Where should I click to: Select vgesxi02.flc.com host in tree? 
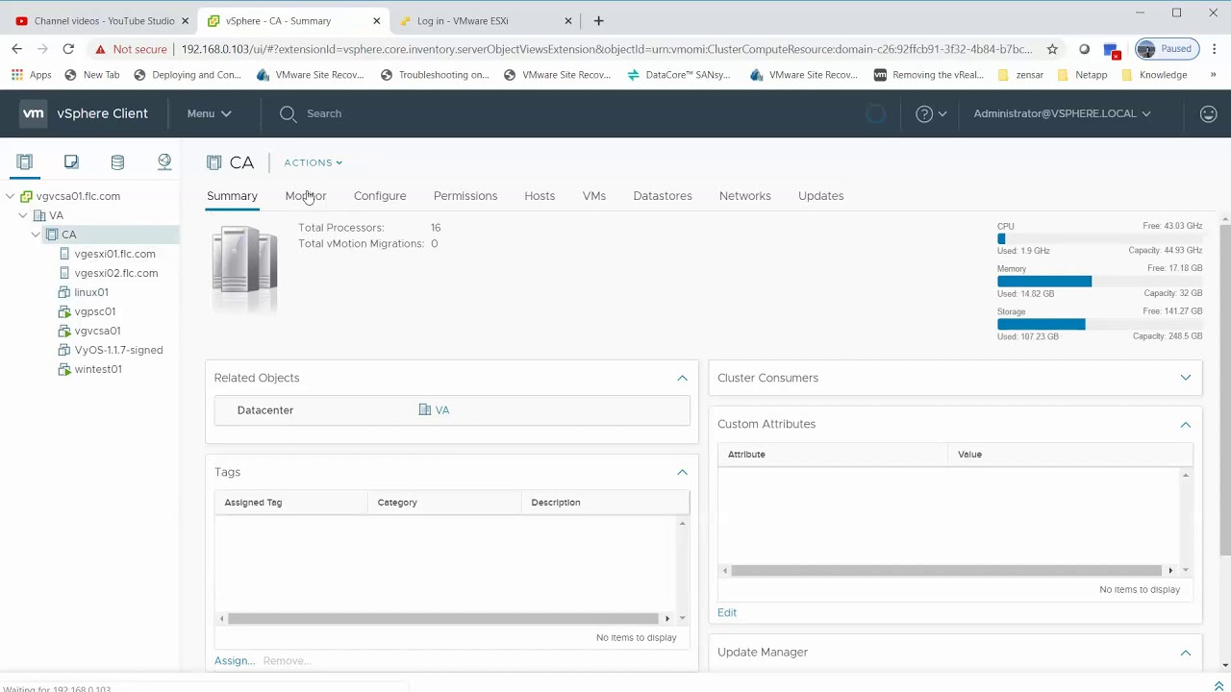[115, 273]
